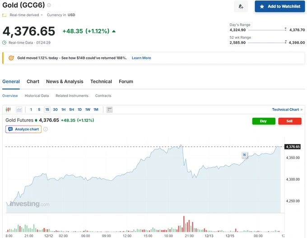The height and width of the screenshot is (238, 307).
Task: Select the 1W chart interval
Action: (x=88, y=109)
